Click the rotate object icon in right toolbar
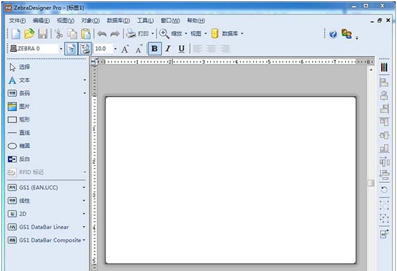The width and height of the screenshot is (397, 271). click(x=384, y=189)
